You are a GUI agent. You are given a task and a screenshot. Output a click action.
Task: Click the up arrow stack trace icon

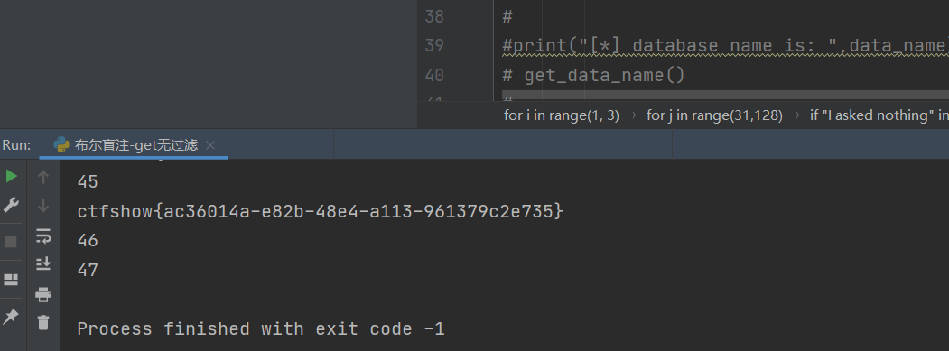click(x=43, y=177)
